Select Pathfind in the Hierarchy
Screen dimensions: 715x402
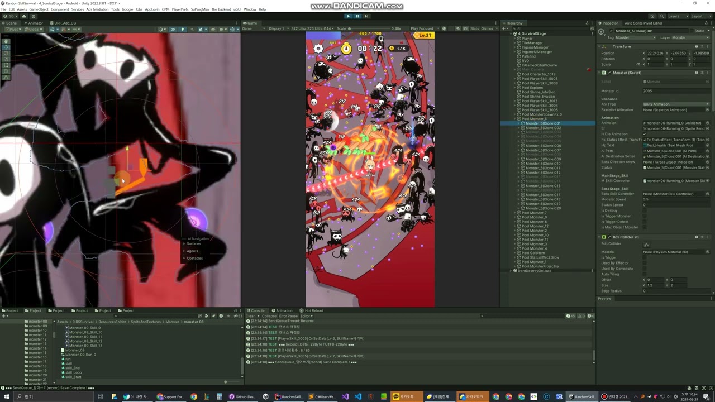click(528, 56)
